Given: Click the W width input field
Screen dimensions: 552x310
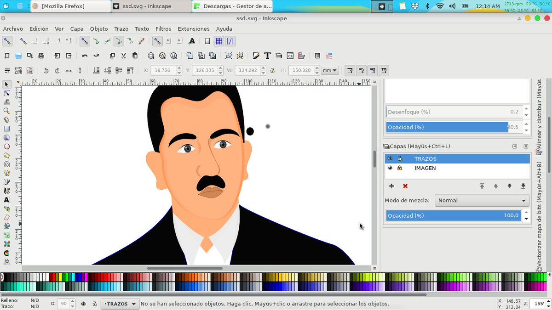Looking at the screenshot, I should pos(247,71).
